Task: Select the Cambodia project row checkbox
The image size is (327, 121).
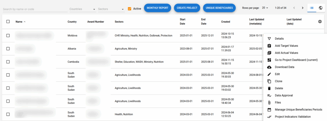Action: click(x=8, y=62)
